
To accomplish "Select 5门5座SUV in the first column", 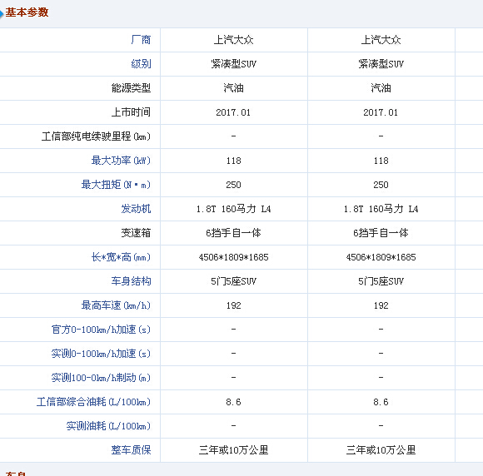I will [x=233, y=281].
